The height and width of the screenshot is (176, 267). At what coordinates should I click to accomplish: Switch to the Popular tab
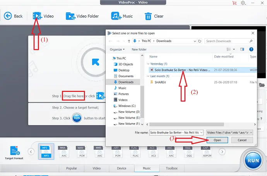click(x=71, y=168)
